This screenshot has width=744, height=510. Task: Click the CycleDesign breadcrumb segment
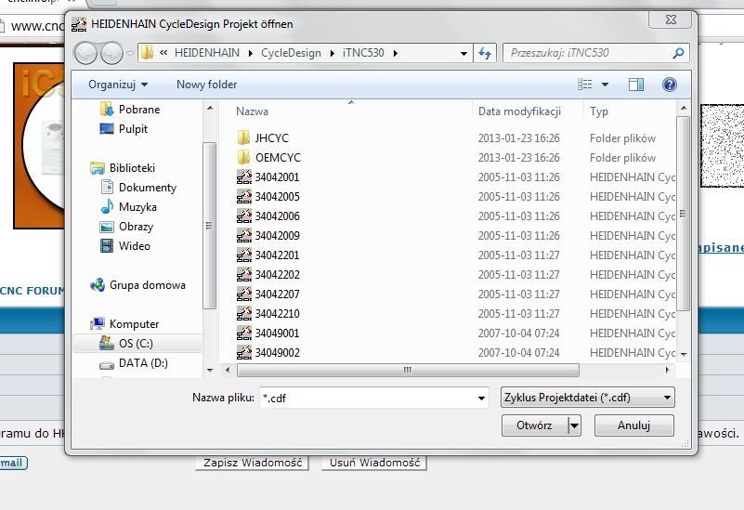(x=291, y=53)
